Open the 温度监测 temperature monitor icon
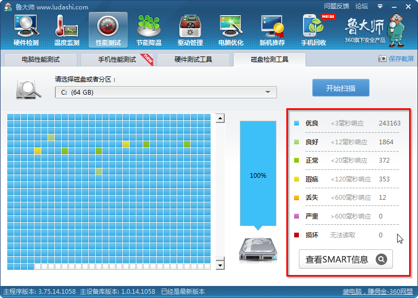The image size is (418, 298). 67,29
